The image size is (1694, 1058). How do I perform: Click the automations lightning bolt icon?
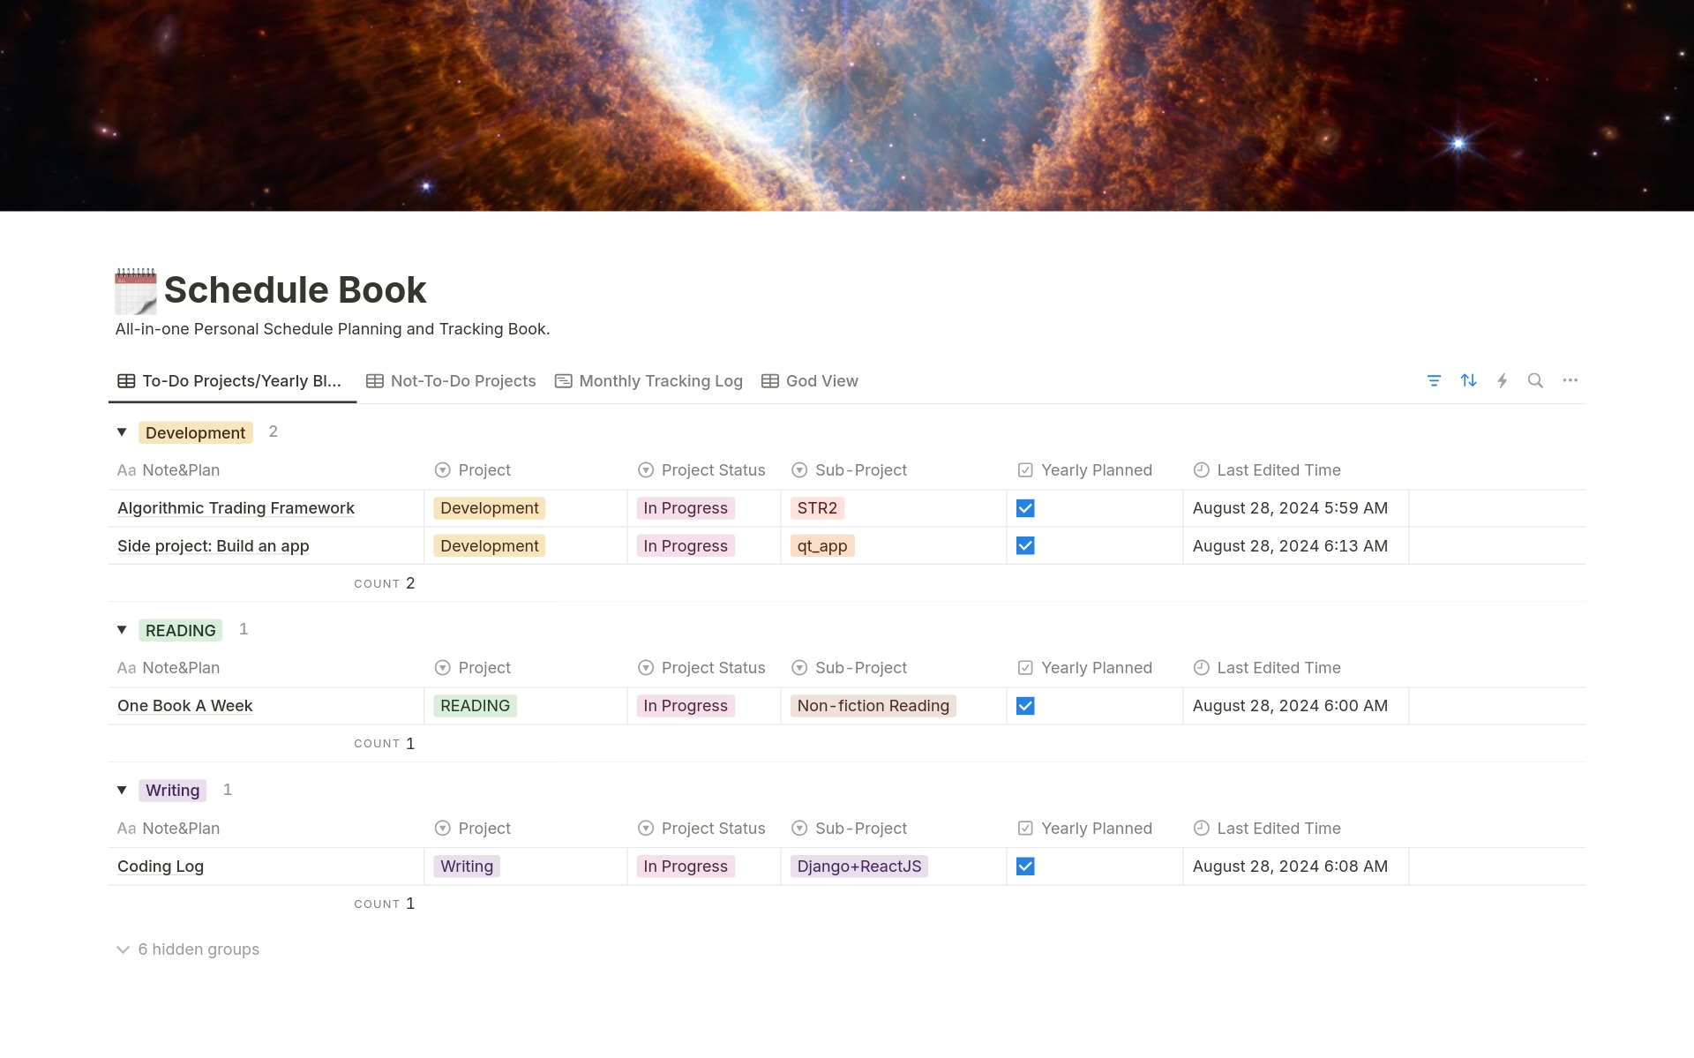pos(1503,380)
